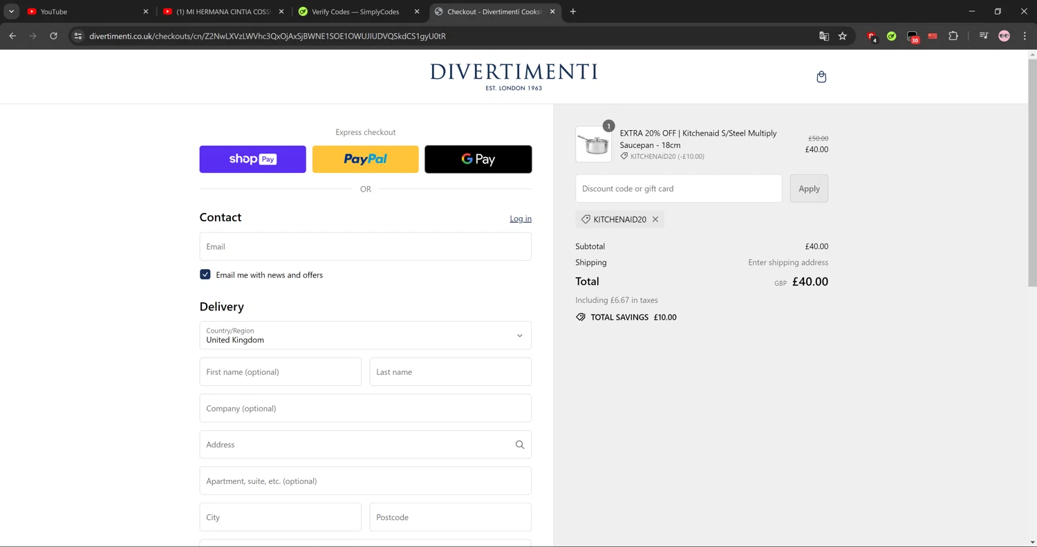Screen dimensions: 1037x547
Task: Open the shopping bag cart icon
Action: click(821, 77)
